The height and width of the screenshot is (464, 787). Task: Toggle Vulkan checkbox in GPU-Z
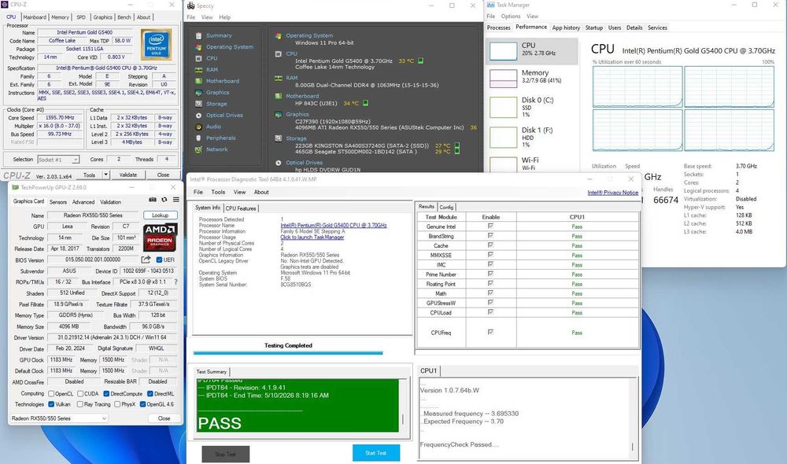(51, 404)
